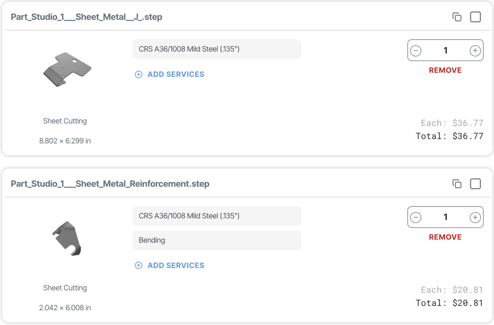Click plus icon beside first ADD SERVICES

click(x=138, y=74)
